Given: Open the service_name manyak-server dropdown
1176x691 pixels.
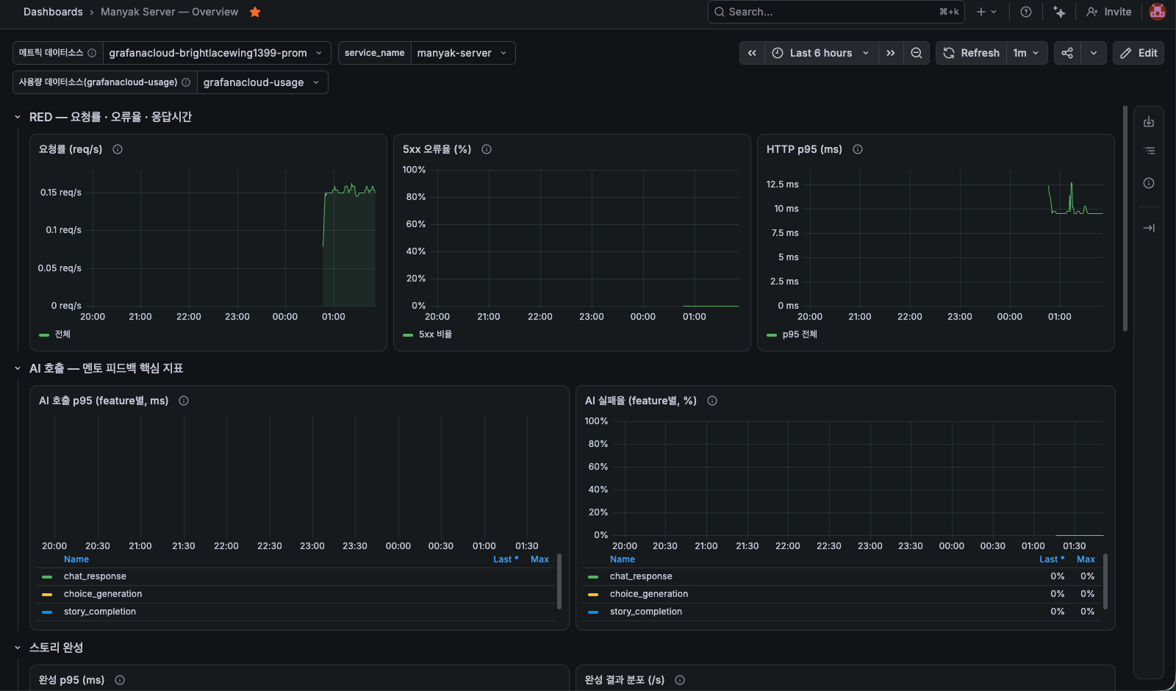Looking at the screenshot, I should [x=462, y=53].
